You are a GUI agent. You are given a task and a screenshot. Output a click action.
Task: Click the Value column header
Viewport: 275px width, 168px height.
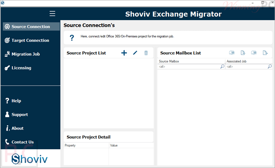[x=131, y=145]
